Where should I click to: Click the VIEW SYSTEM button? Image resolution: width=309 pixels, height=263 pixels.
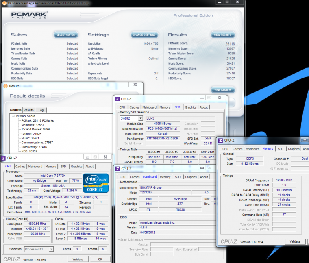pos(223,90)
